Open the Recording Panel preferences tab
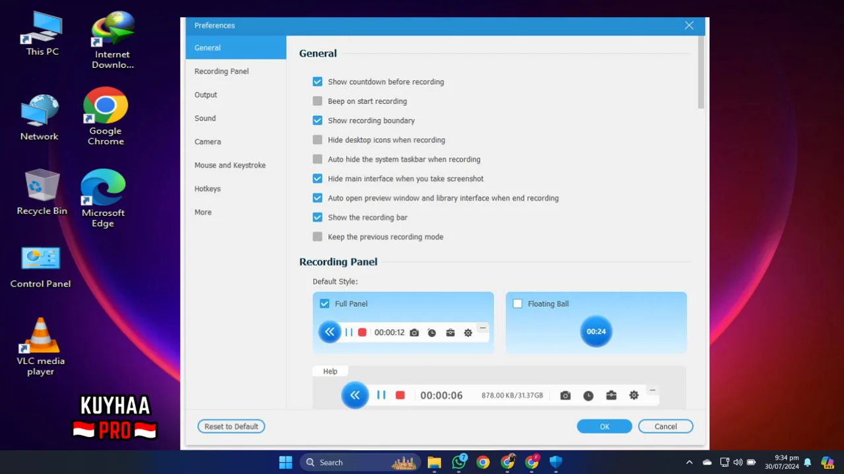This screenshot has height=474, width=844. click(x=236, y=71)
